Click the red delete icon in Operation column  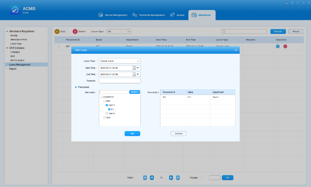285,46
